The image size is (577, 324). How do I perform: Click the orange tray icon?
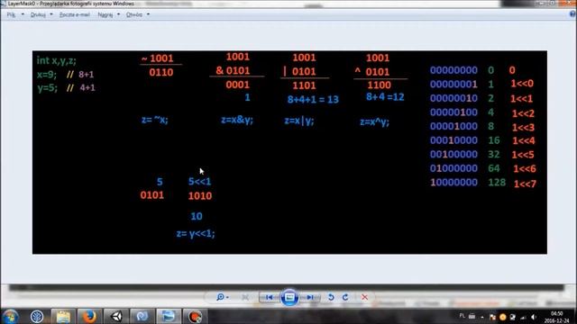[x=503, y=317]
